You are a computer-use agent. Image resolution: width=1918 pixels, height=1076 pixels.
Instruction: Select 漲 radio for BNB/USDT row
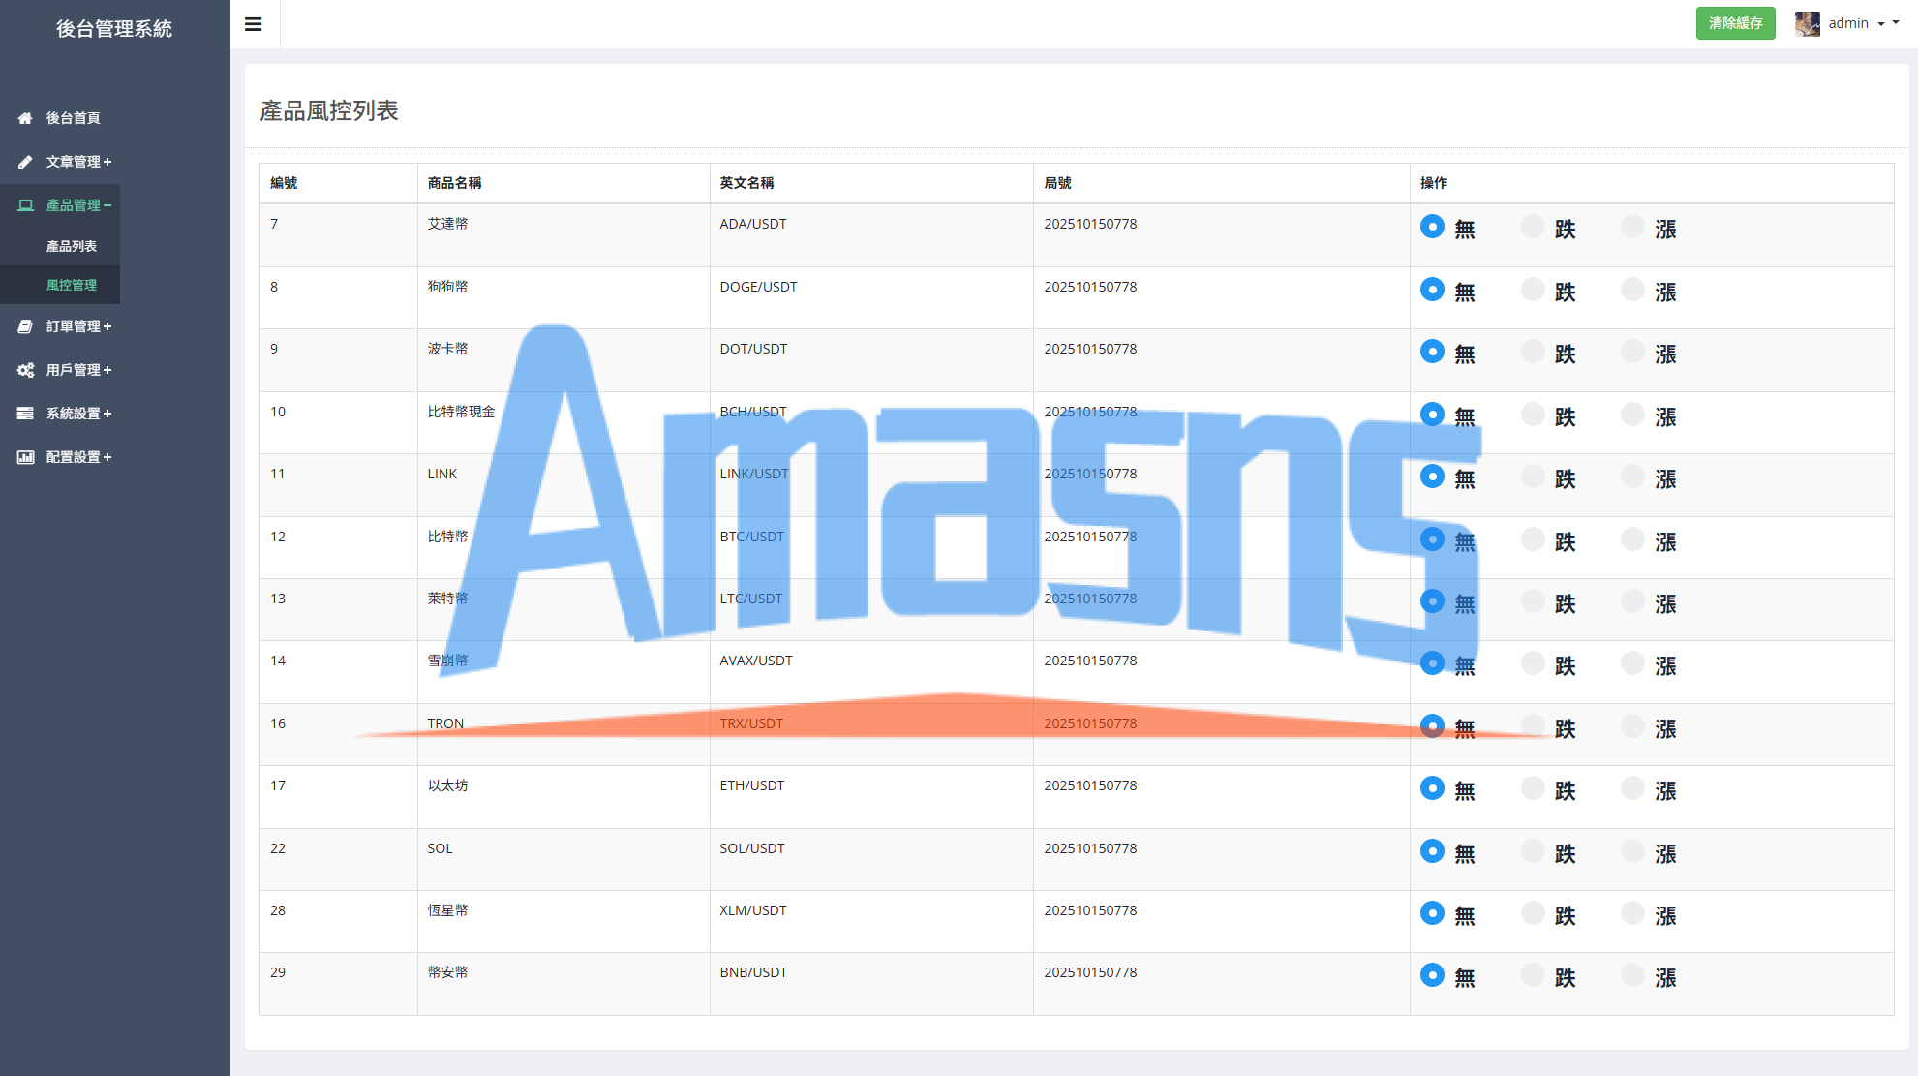pos(1632,975)
